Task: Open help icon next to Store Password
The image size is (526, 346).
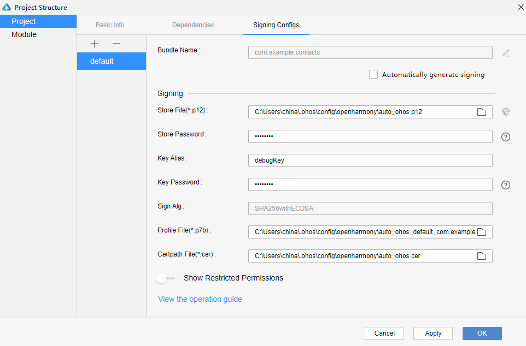Action: [506, 137]
